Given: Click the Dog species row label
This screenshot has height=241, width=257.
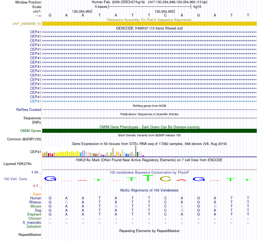Looking at the screenshot, I should point(38,210).
